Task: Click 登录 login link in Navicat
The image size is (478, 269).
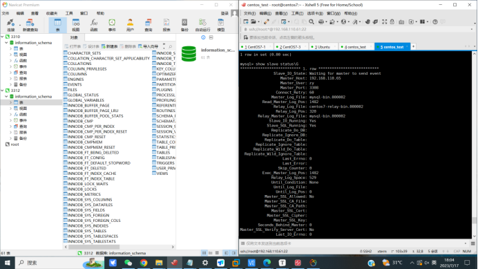Action: coord(224,13)
